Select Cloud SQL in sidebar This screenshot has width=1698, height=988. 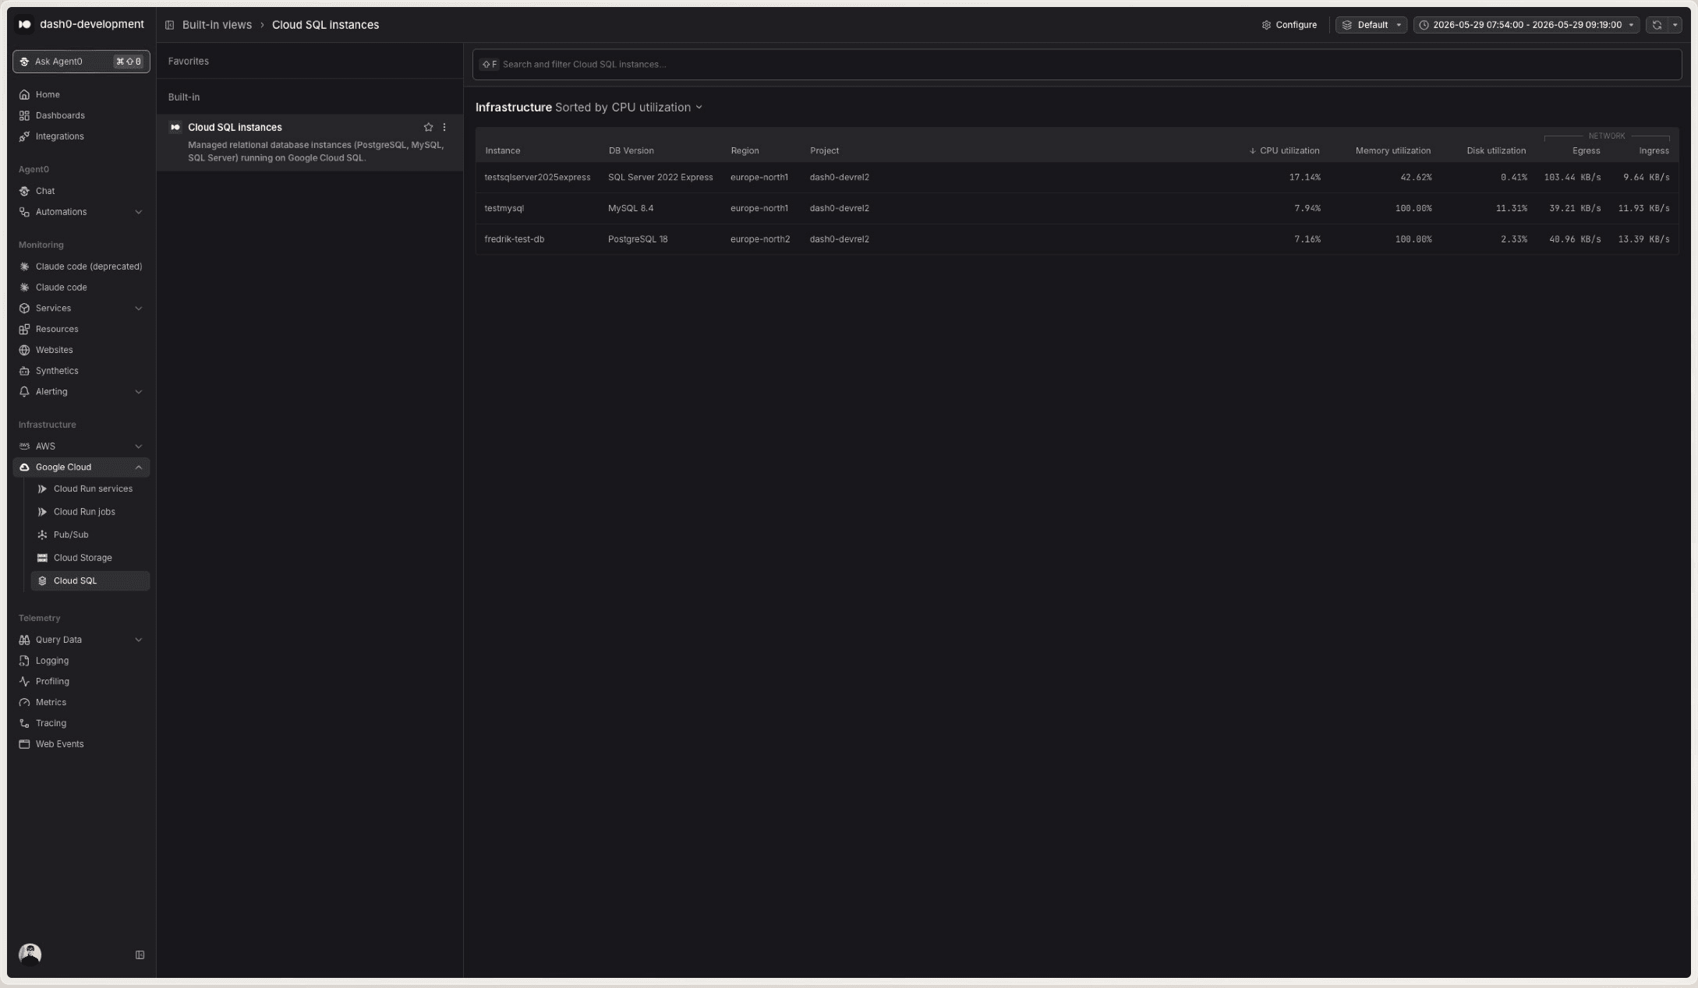90,581
